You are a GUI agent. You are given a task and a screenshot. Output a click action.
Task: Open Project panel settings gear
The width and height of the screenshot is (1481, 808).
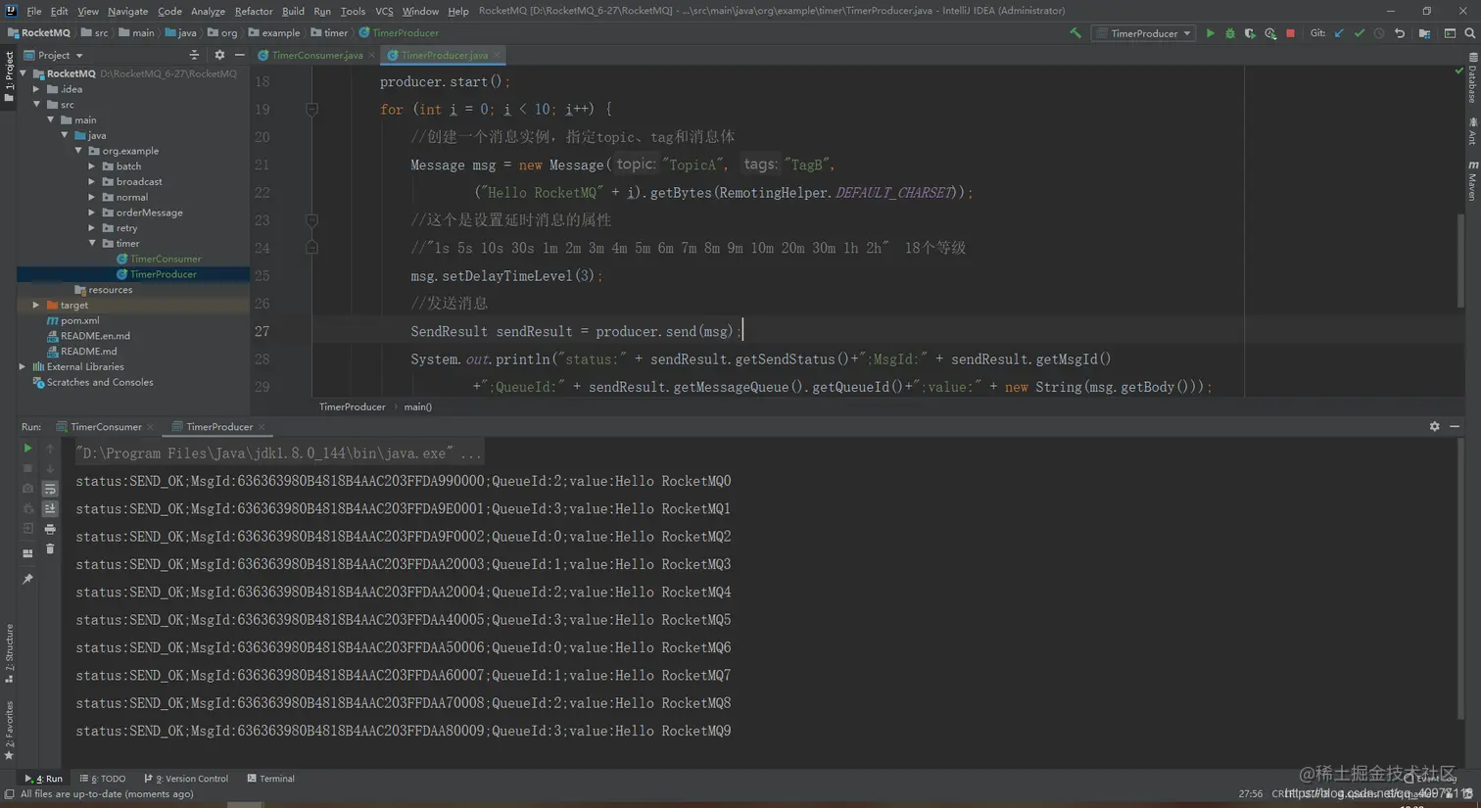tap(219, 55)
